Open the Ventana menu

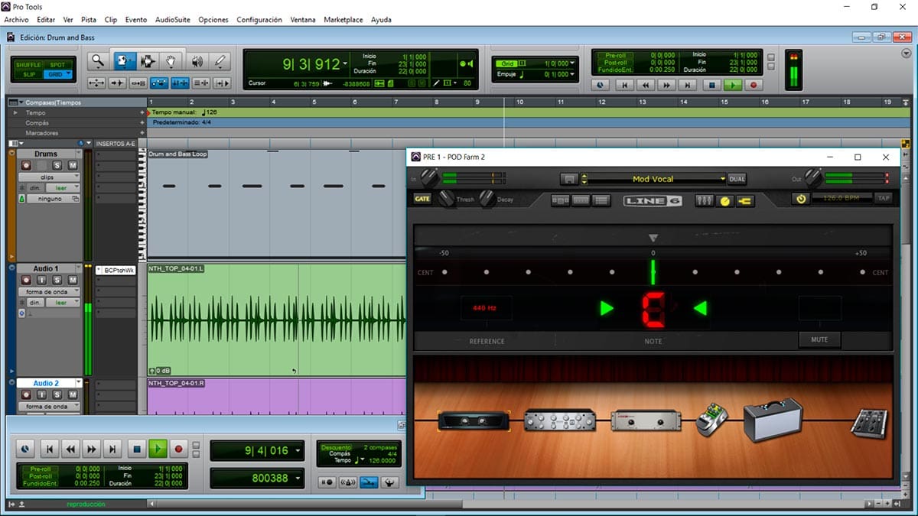303,19
